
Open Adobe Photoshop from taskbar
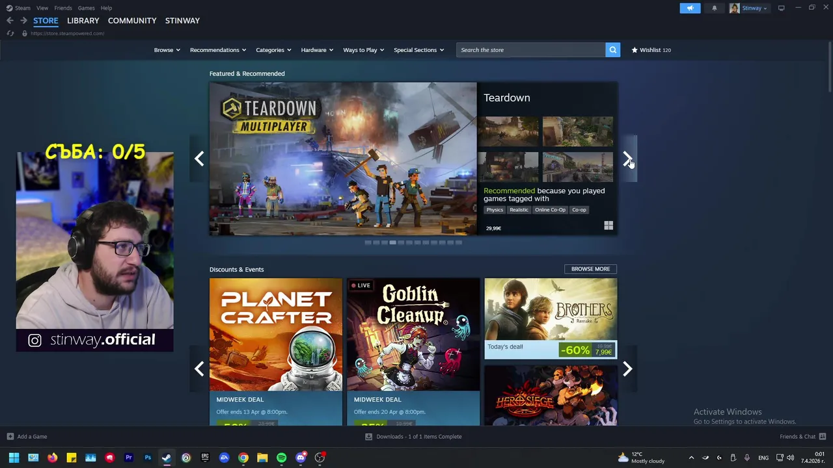[148, 458]
